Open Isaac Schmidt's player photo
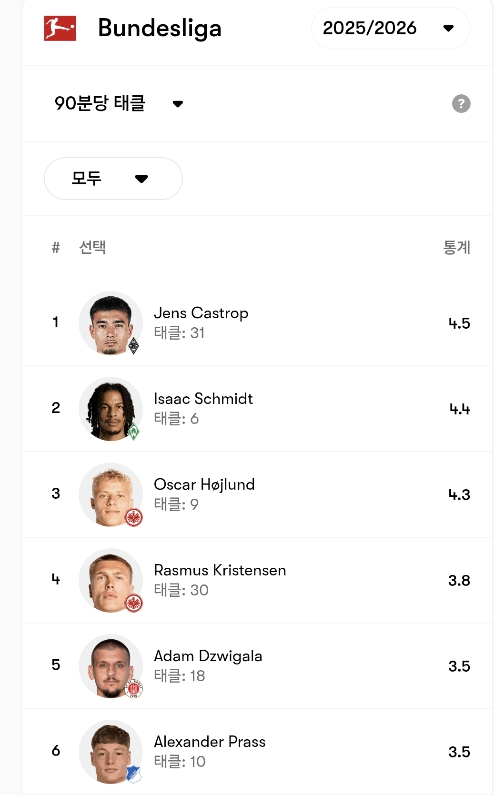Screen dimensions: 494x795 (x=111, y=409)
